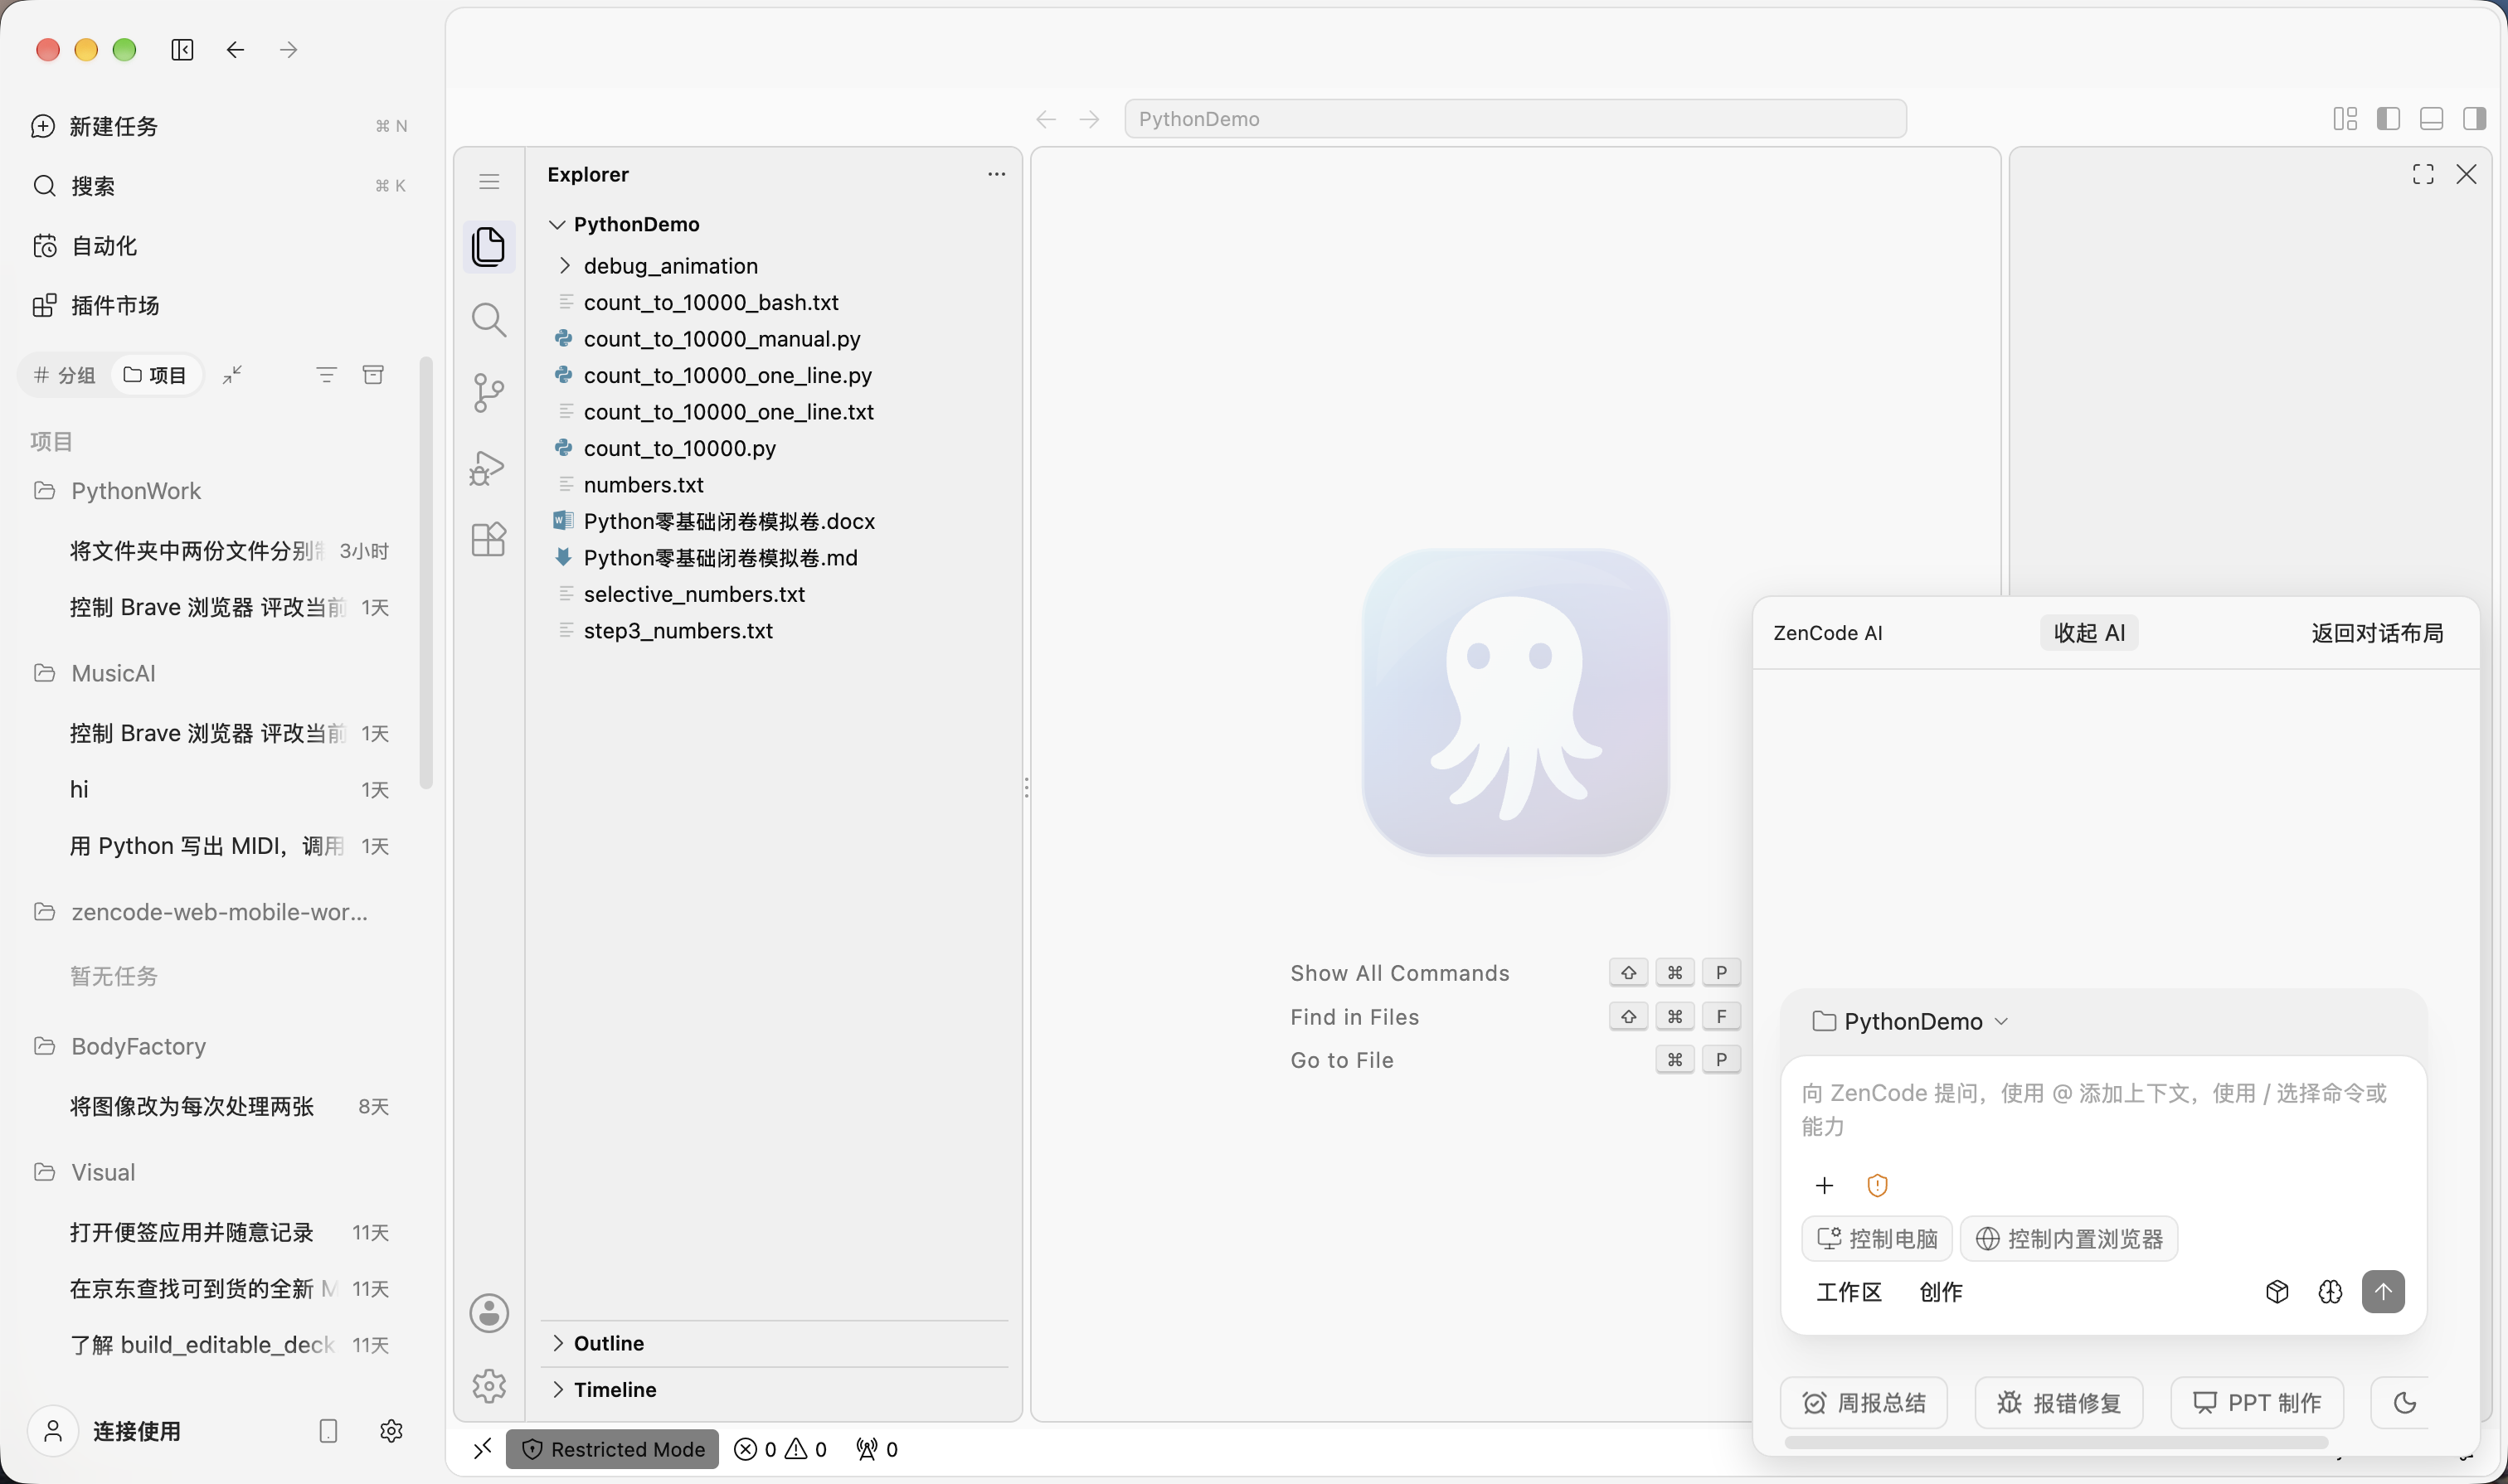This screenshot has height=1484, width=2508.
Task: Click the horizontal scrollbar under chat shortcuts
Action: pyautogui.click(x=2057, y=1443)
